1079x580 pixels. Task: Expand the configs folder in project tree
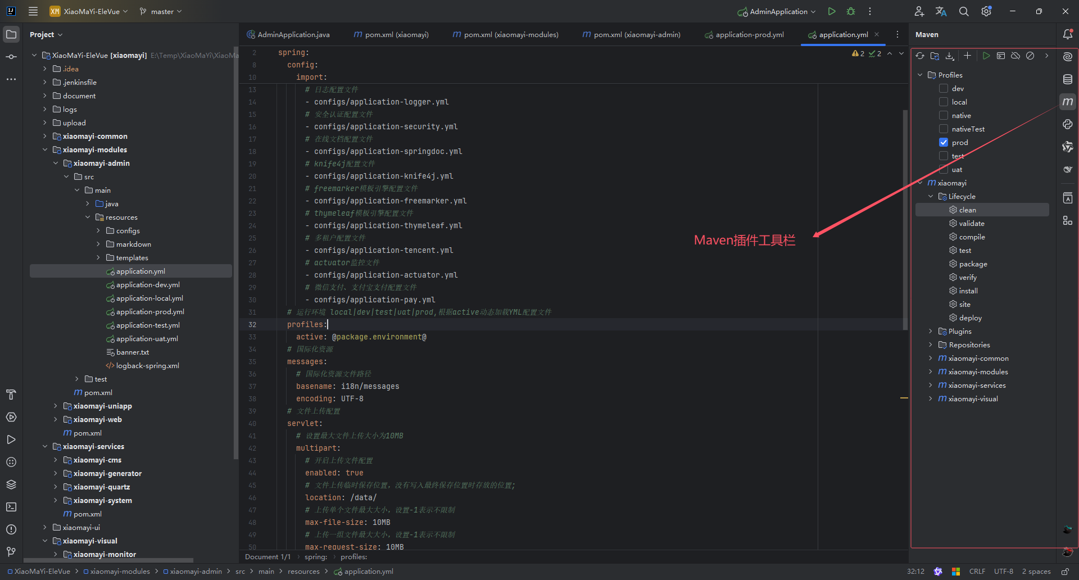coord(98,230)
